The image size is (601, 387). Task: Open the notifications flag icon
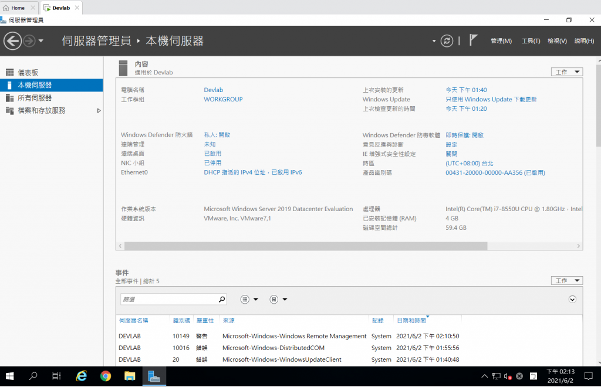474,40
